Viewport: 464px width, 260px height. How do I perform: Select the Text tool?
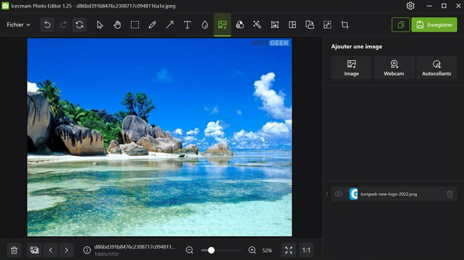[x=187, y=25]
